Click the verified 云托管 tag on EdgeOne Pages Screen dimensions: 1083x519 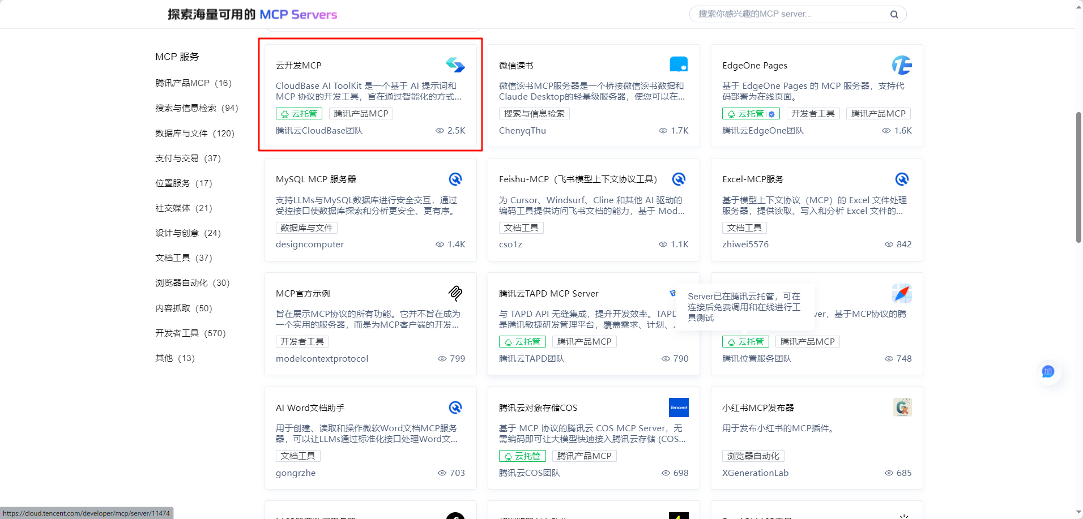pos(751,114)
